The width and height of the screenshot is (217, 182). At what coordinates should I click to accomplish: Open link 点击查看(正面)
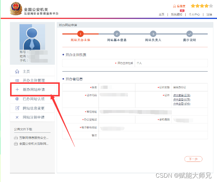tap(182, 95)
